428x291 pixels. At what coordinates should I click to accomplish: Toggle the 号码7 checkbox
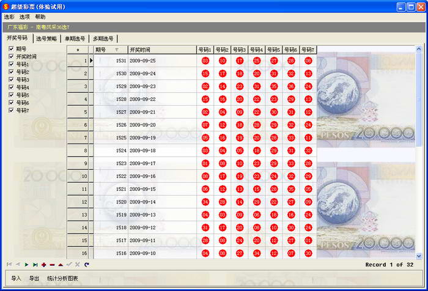coord(11,110)
